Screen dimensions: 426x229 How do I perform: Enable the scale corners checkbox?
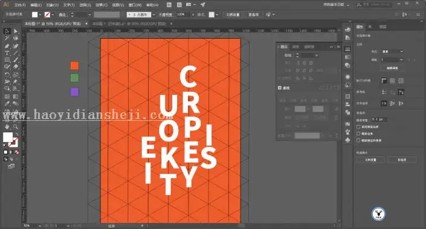pos(358,134)
